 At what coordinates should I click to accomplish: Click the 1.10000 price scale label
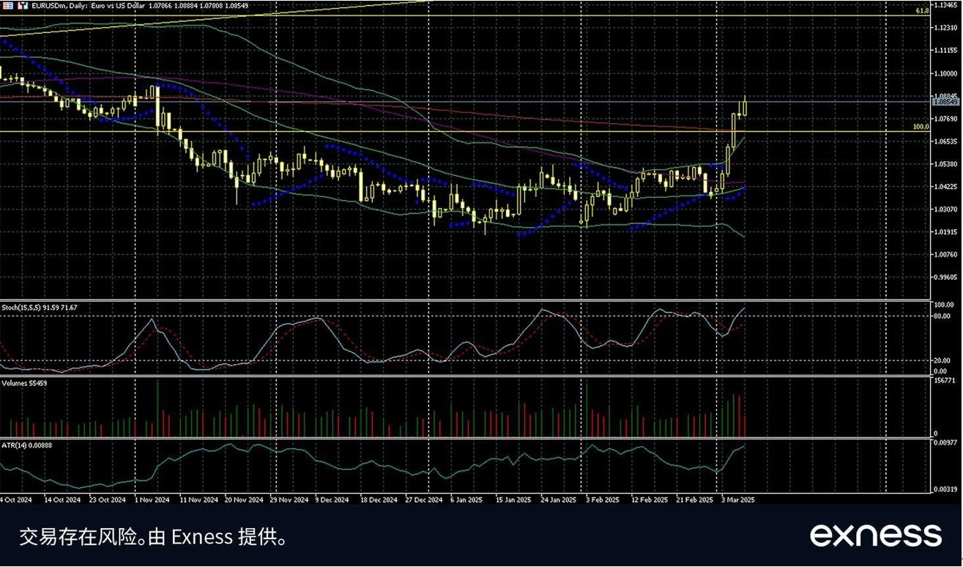coord(946,73)
